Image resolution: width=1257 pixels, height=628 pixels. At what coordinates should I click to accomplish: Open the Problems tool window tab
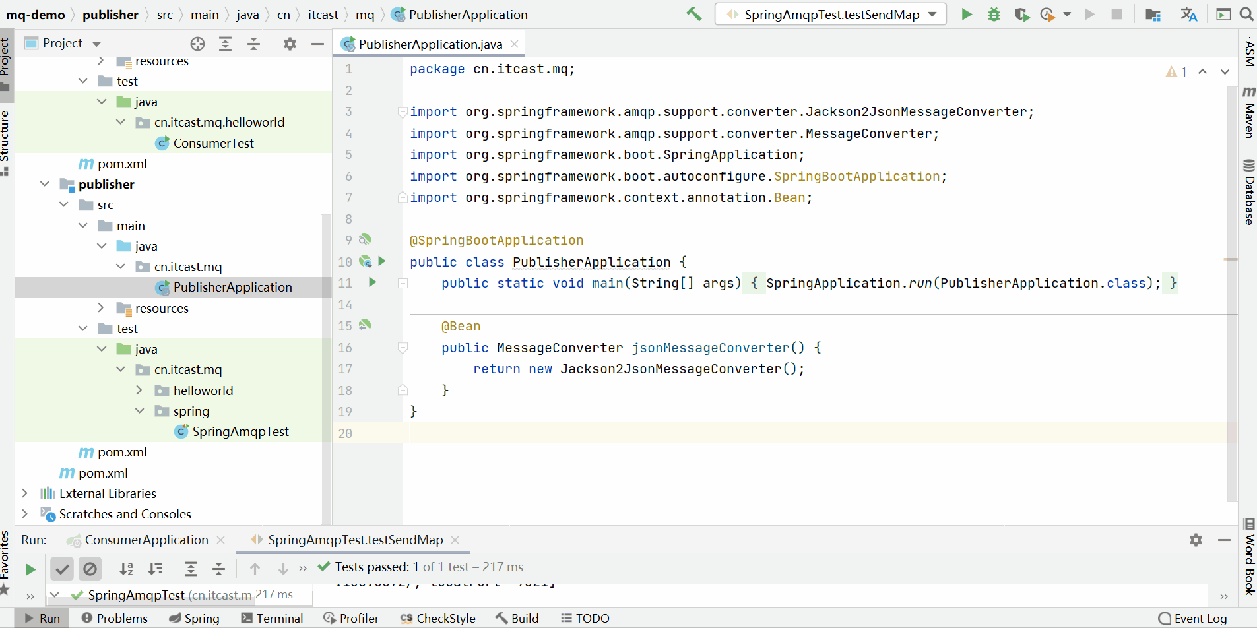point(115,618)
